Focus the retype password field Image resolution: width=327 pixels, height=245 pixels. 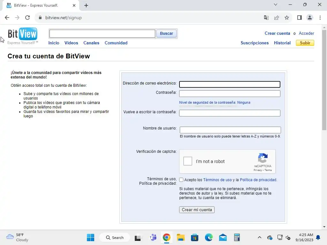[230, 113]
